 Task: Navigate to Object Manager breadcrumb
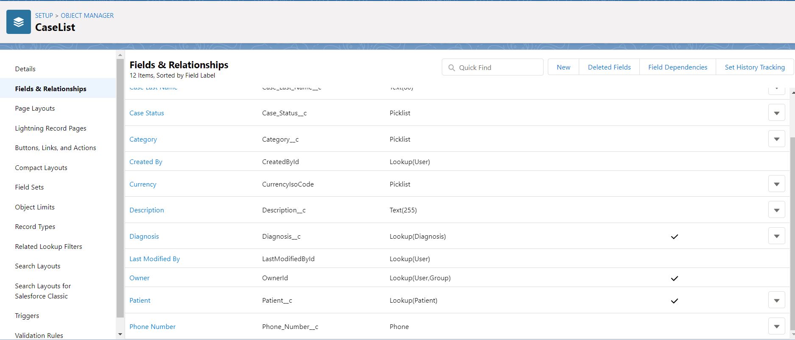[87, 16]
